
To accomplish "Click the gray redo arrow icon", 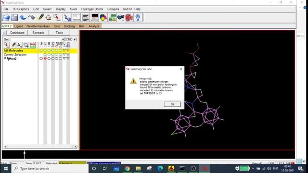I will [x=31, y=18].
